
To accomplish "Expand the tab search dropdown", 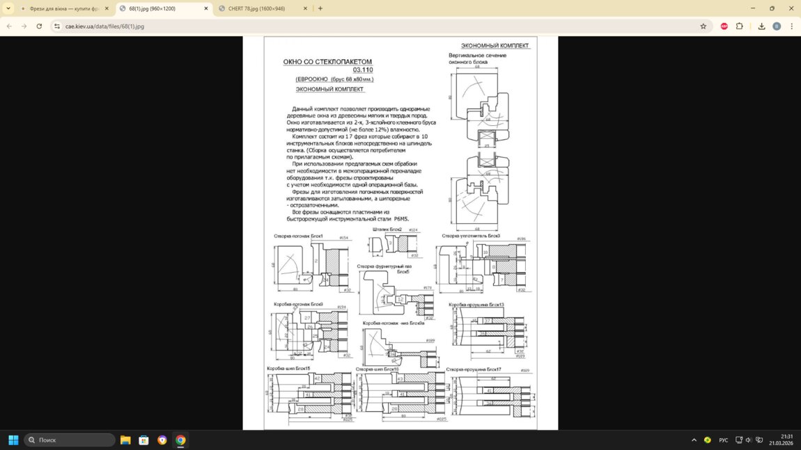I will [x=8, y=8].
